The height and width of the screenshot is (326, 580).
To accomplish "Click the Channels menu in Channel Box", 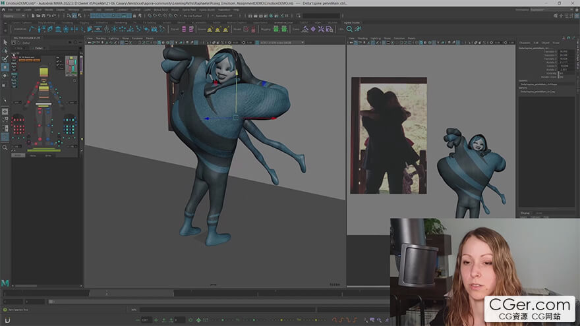I will [524, 43].
